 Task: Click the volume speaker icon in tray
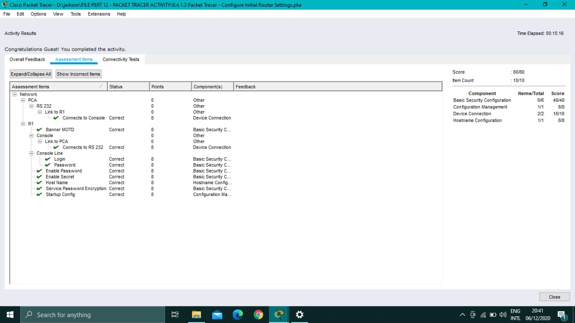[x=503, y=314]
